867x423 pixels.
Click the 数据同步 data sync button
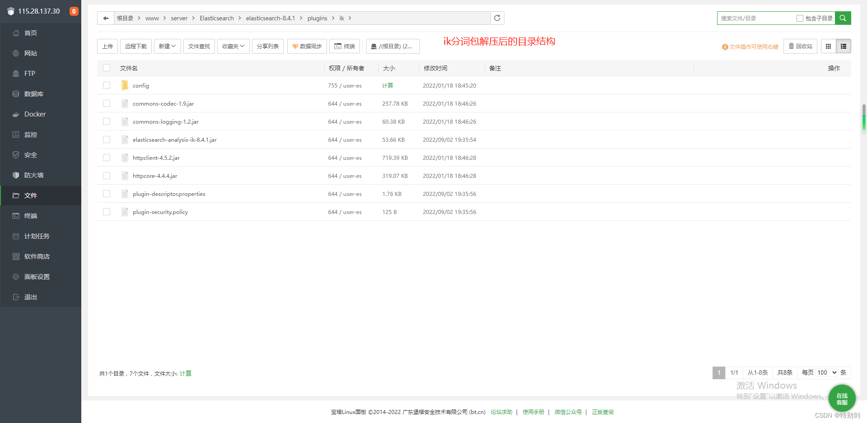click(x=307, y=46)
